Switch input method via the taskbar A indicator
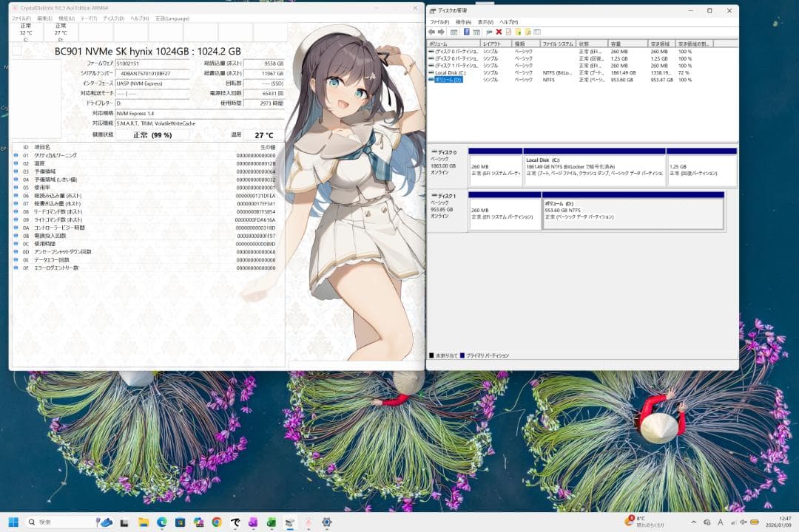The width and height of the screenshot is (799, 532). click(720, 522)
